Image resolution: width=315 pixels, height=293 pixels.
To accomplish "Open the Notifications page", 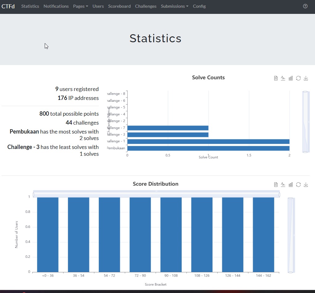I will 56,6.
